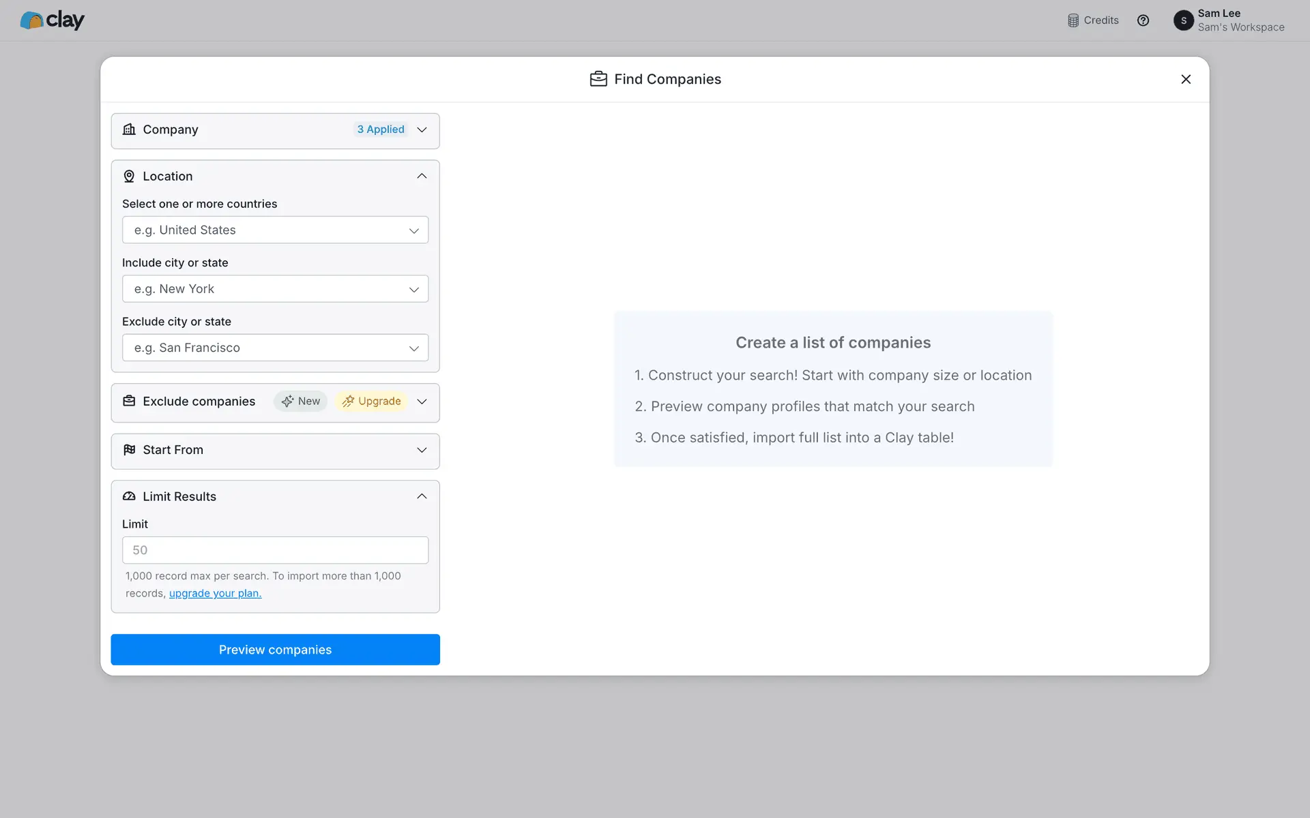Open the Exclude city or state dropdown
The width and height of the screenshot is (1310, 818).
click(275, 348)
